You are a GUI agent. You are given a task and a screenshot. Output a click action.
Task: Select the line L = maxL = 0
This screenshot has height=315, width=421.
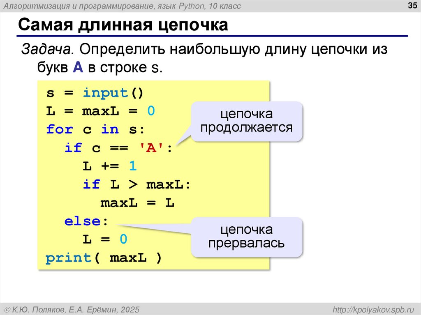pyautogui.click(x=99, y=111)
